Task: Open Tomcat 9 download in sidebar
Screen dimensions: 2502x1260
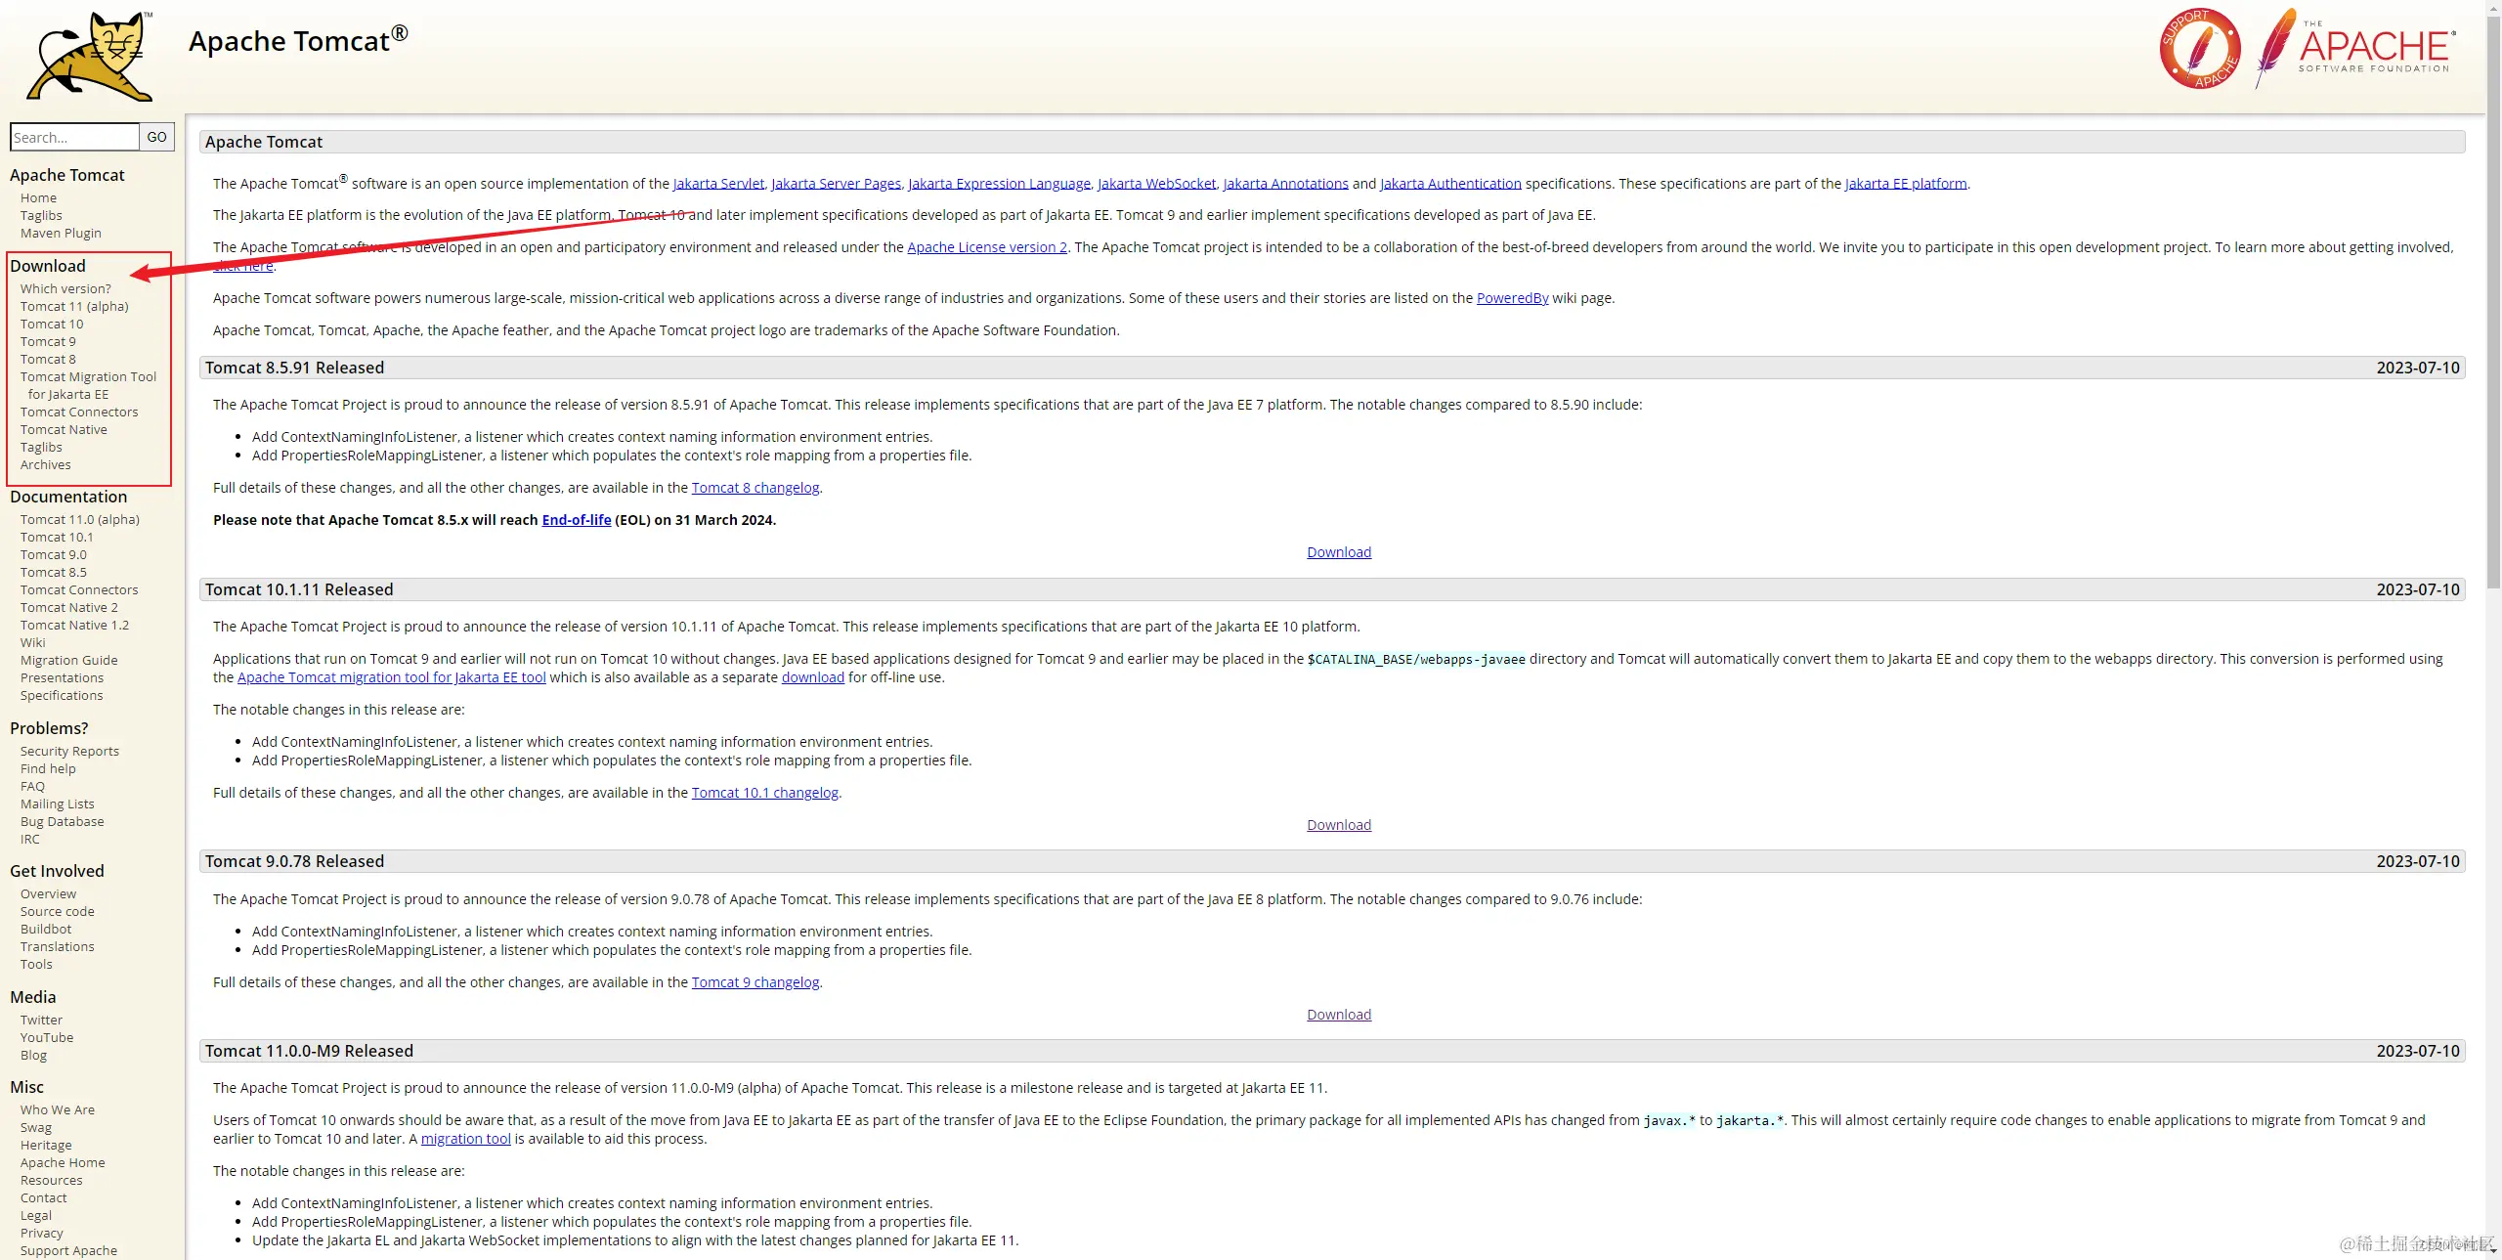Action: pyautogui.click(x=48, y=341)
